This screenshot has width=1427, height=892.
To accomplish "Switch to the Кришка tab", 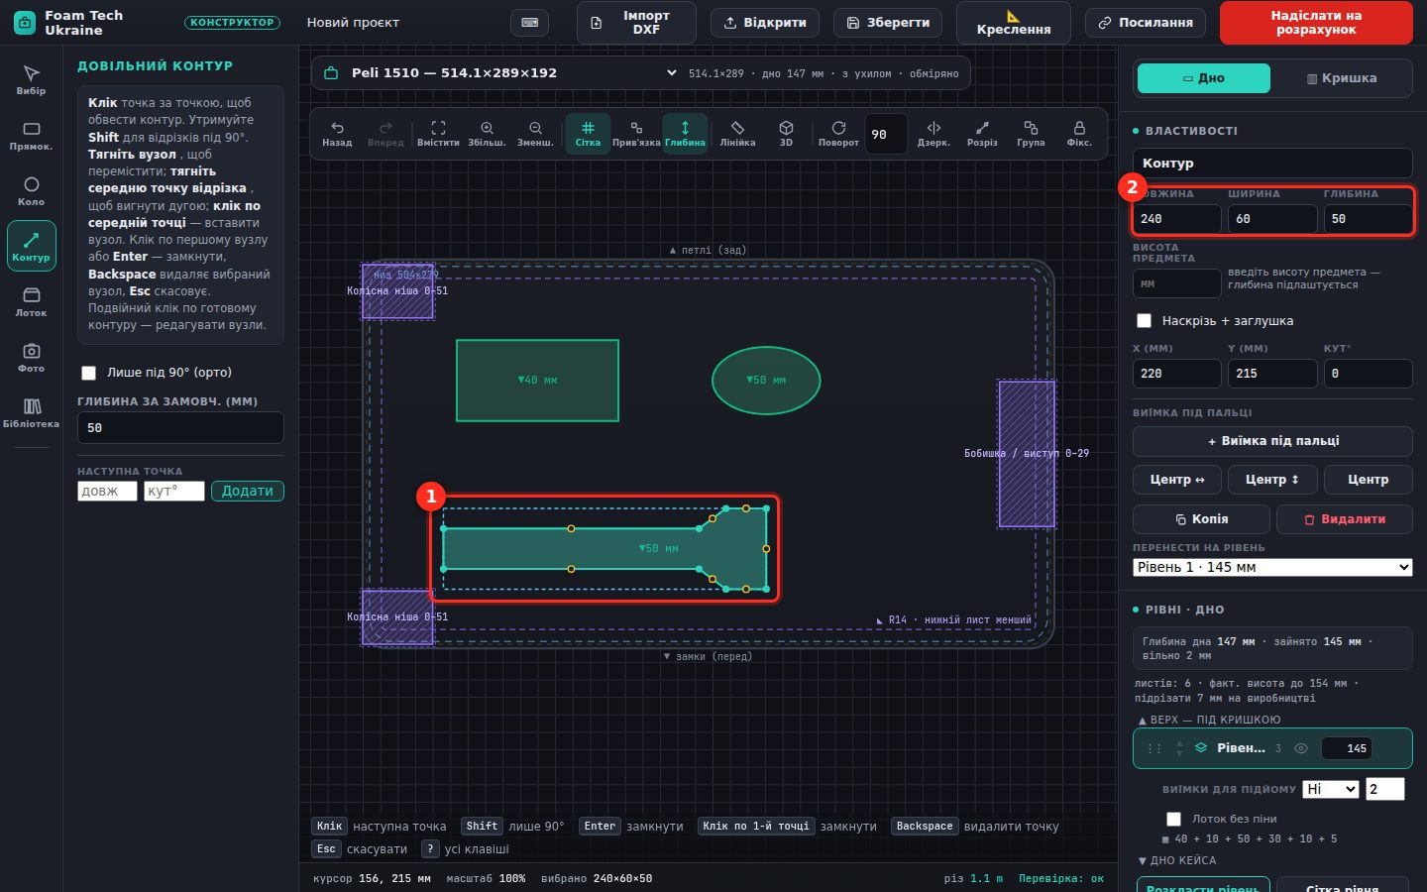I will point(1342,78).
